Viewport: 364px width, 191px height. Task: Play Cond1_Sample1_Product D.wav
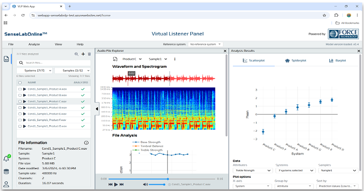pos(25,108)
